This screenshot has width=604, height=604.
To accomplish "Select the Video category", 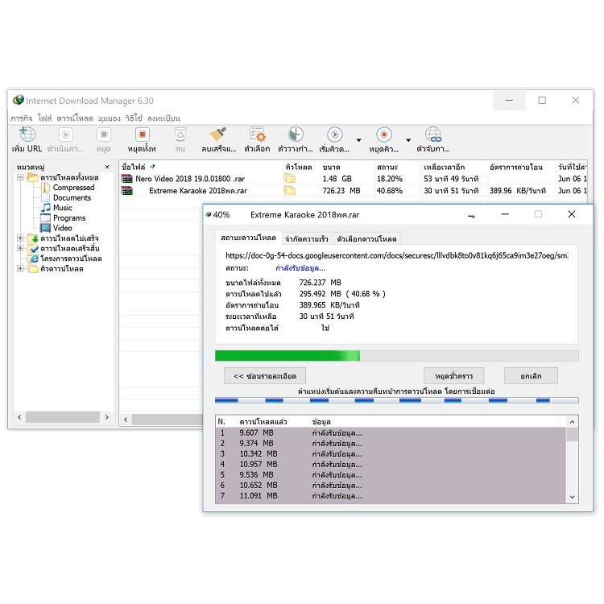I will pyautogui.click(x=62, y=228).
